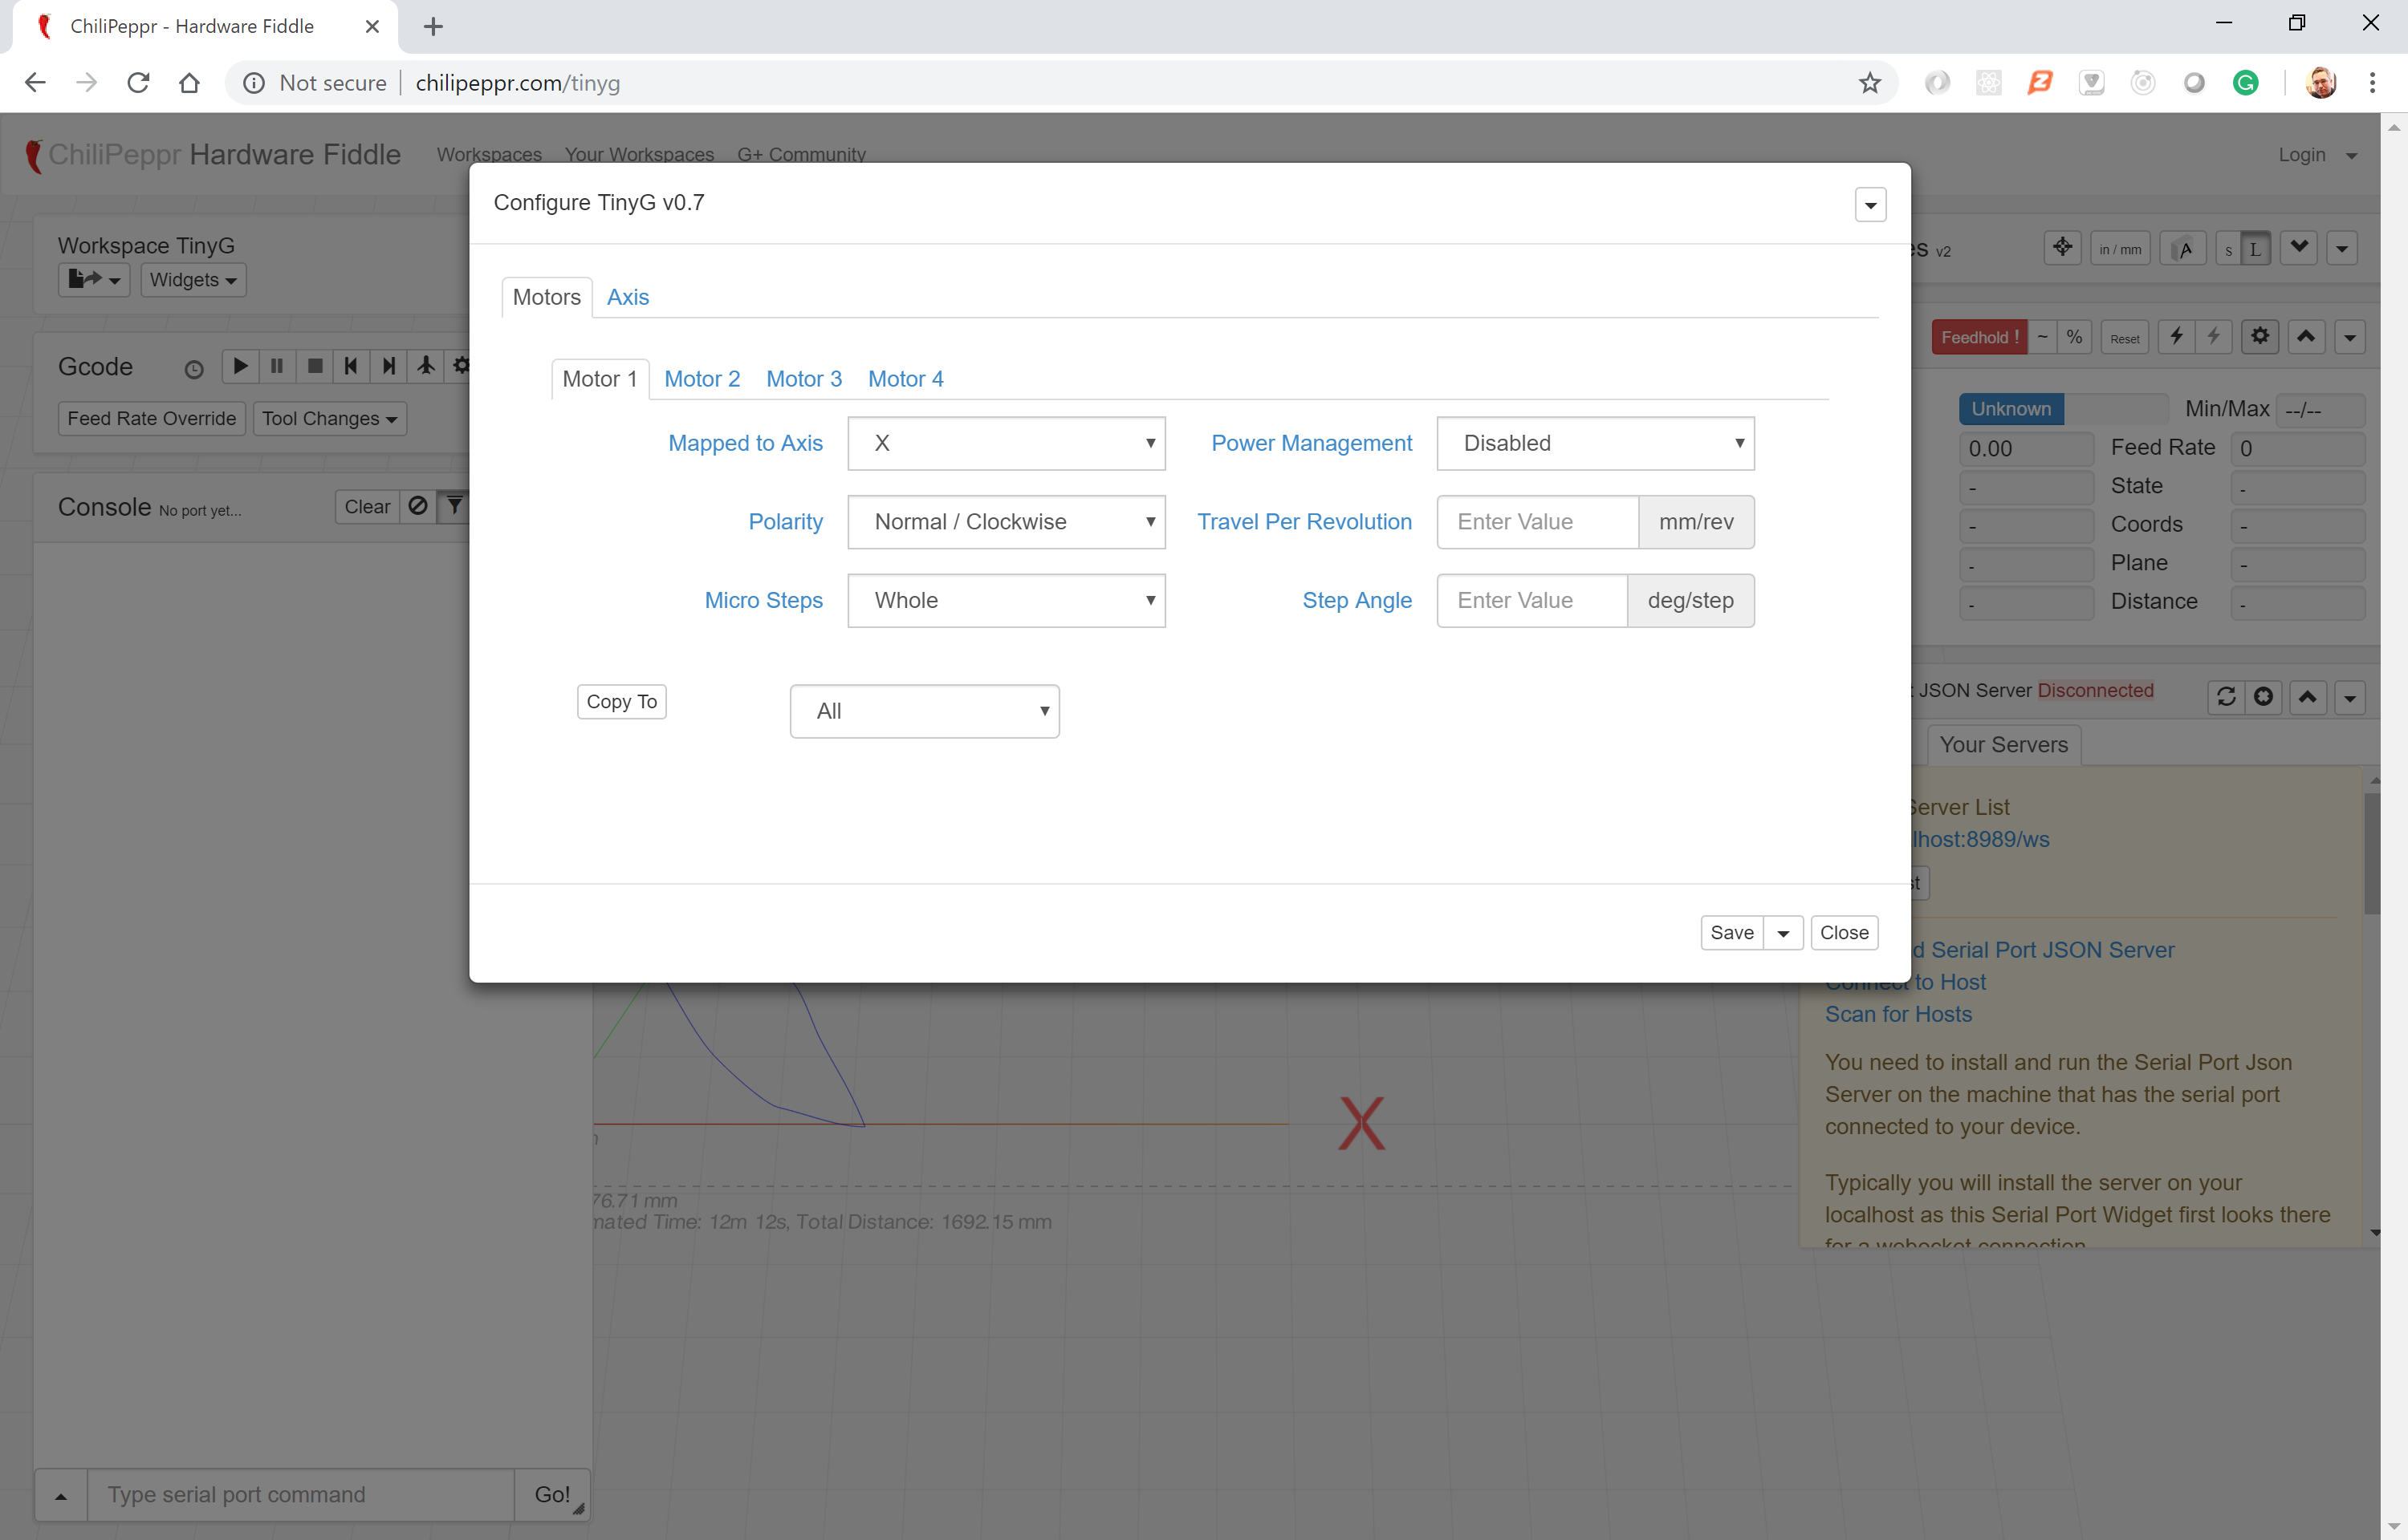
Task: Clear the console
Action: (367, 506)
